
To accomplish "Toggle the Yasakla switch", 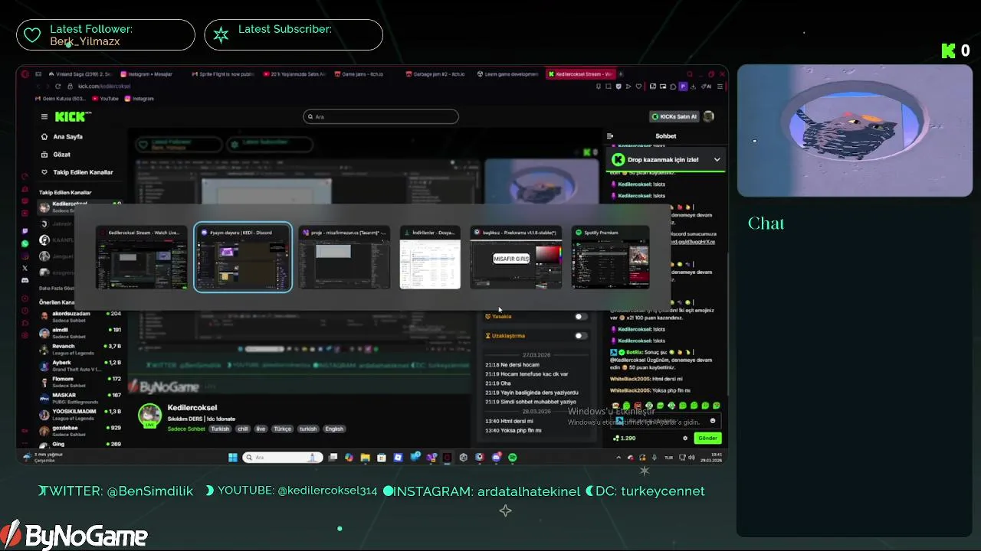I will point(581,316).
